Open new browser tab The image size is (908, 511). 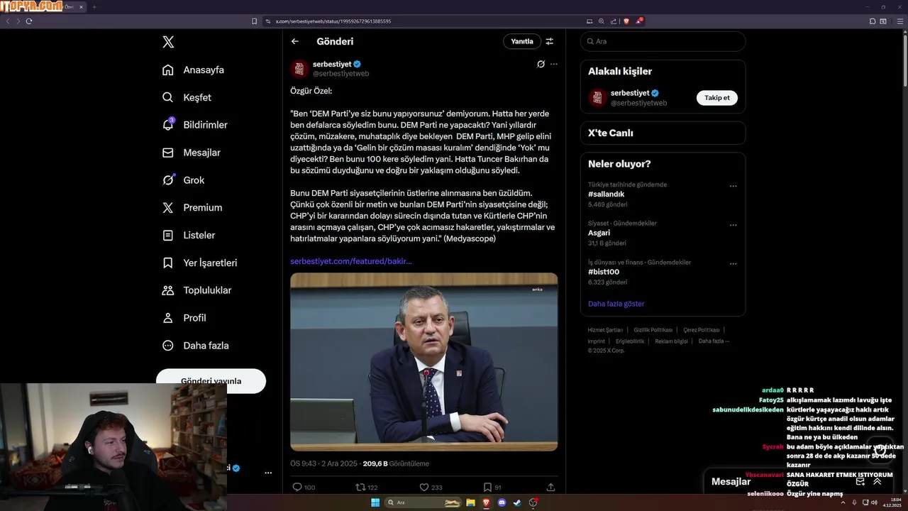(94, 7)
